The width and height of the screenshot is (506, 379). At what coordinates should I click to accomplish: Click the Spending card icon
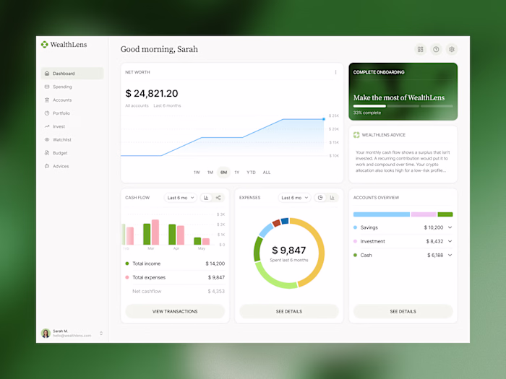[x=47, y=87]
